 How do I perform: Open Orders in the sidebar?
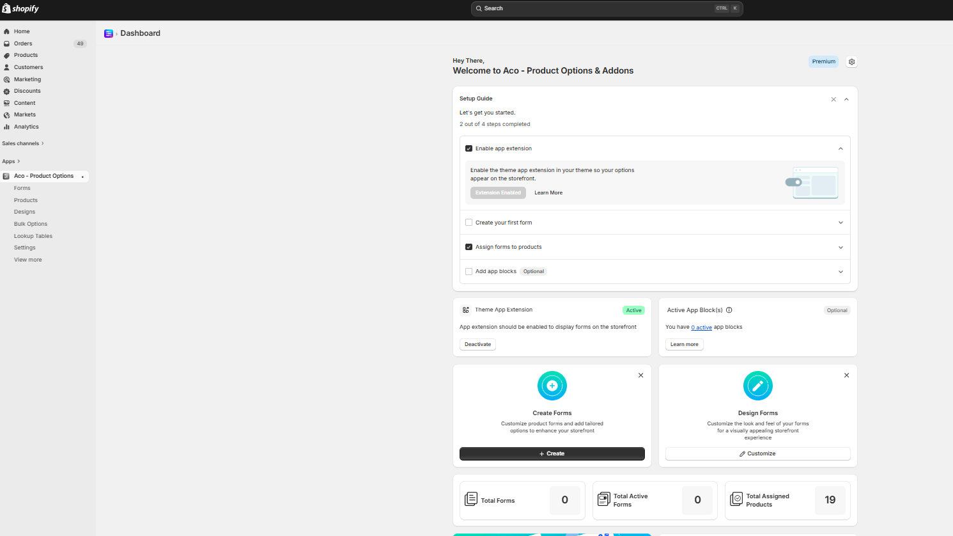tap(23, 43)
